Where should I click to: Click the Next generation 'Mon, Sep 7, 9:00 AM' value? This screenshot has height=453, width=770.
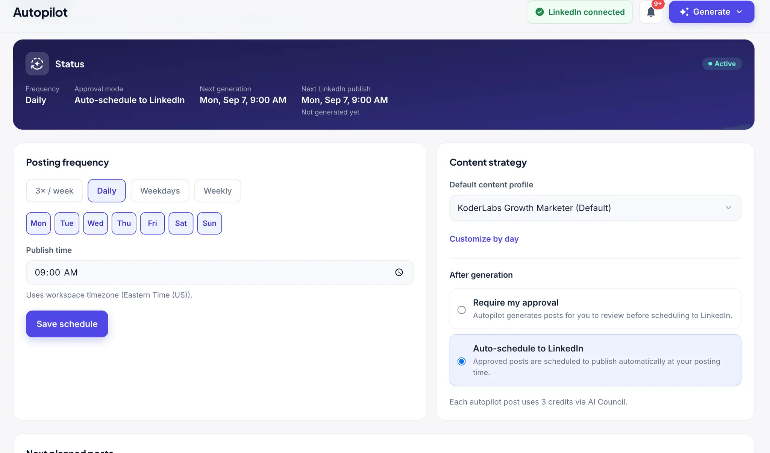(x=243, y=100)
